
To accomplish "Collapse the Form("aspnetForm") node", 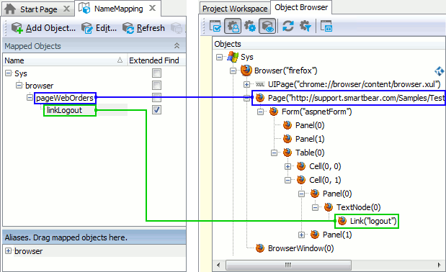I will (x=260, y=112).
